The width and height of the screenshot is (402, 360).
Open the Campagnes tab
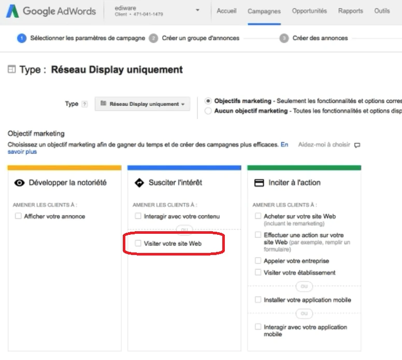264,11
